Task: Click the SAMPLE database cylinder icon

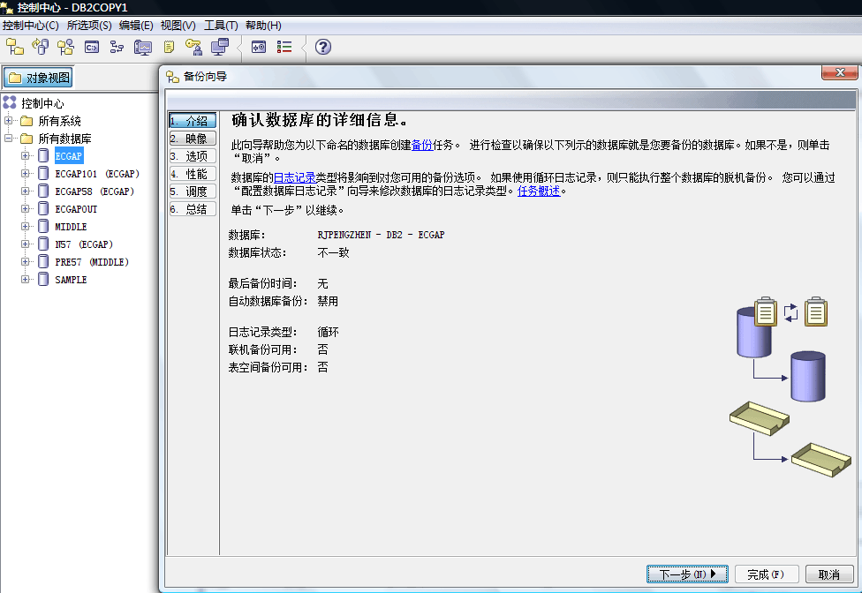Action: (43, 279)
